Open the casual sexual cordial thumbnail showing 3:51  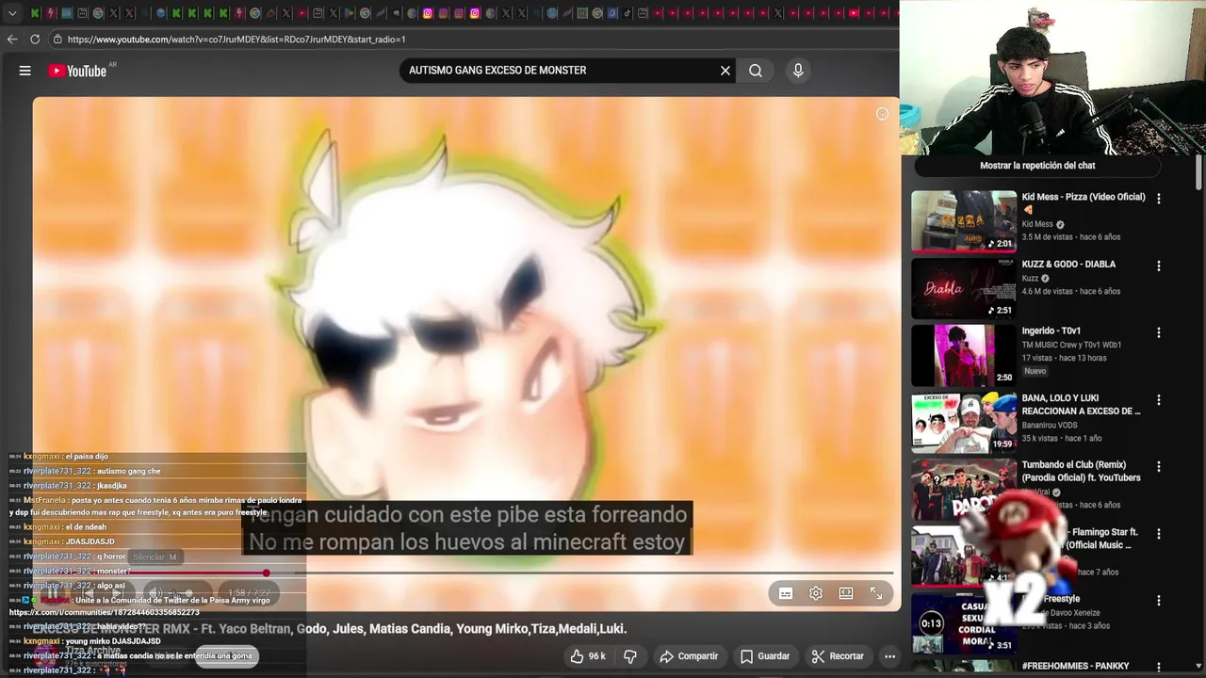(964, 622)
